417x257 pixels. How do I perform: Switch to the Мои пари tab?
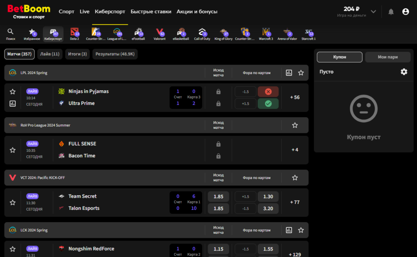388,57
